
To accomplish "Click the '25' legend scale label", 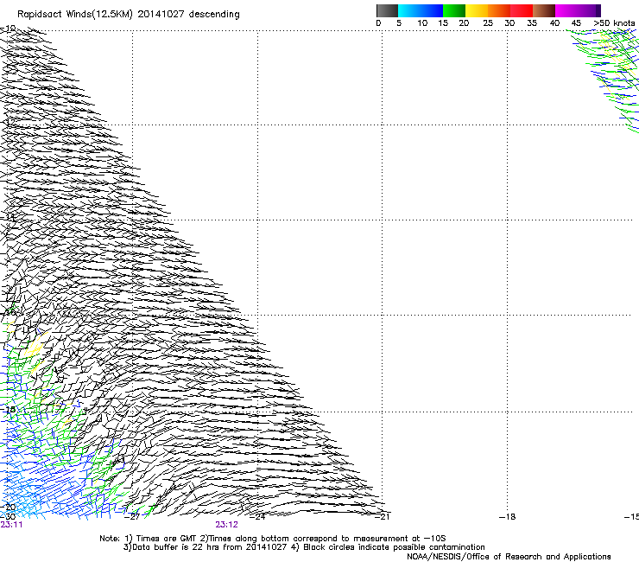I will pyautogui.click(x=488, y=23).
